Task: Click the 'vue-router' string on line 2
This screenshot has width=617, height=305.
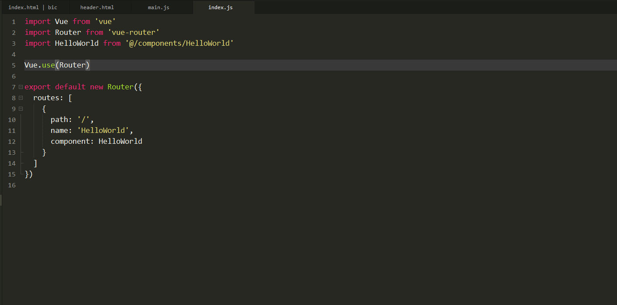Action: coord(134,32)
